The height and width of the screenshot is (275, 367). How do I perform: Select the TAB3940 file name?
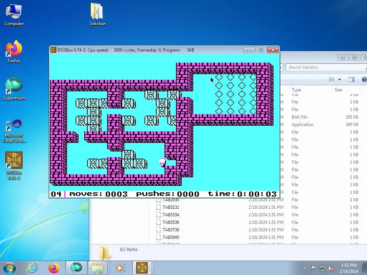171,237
